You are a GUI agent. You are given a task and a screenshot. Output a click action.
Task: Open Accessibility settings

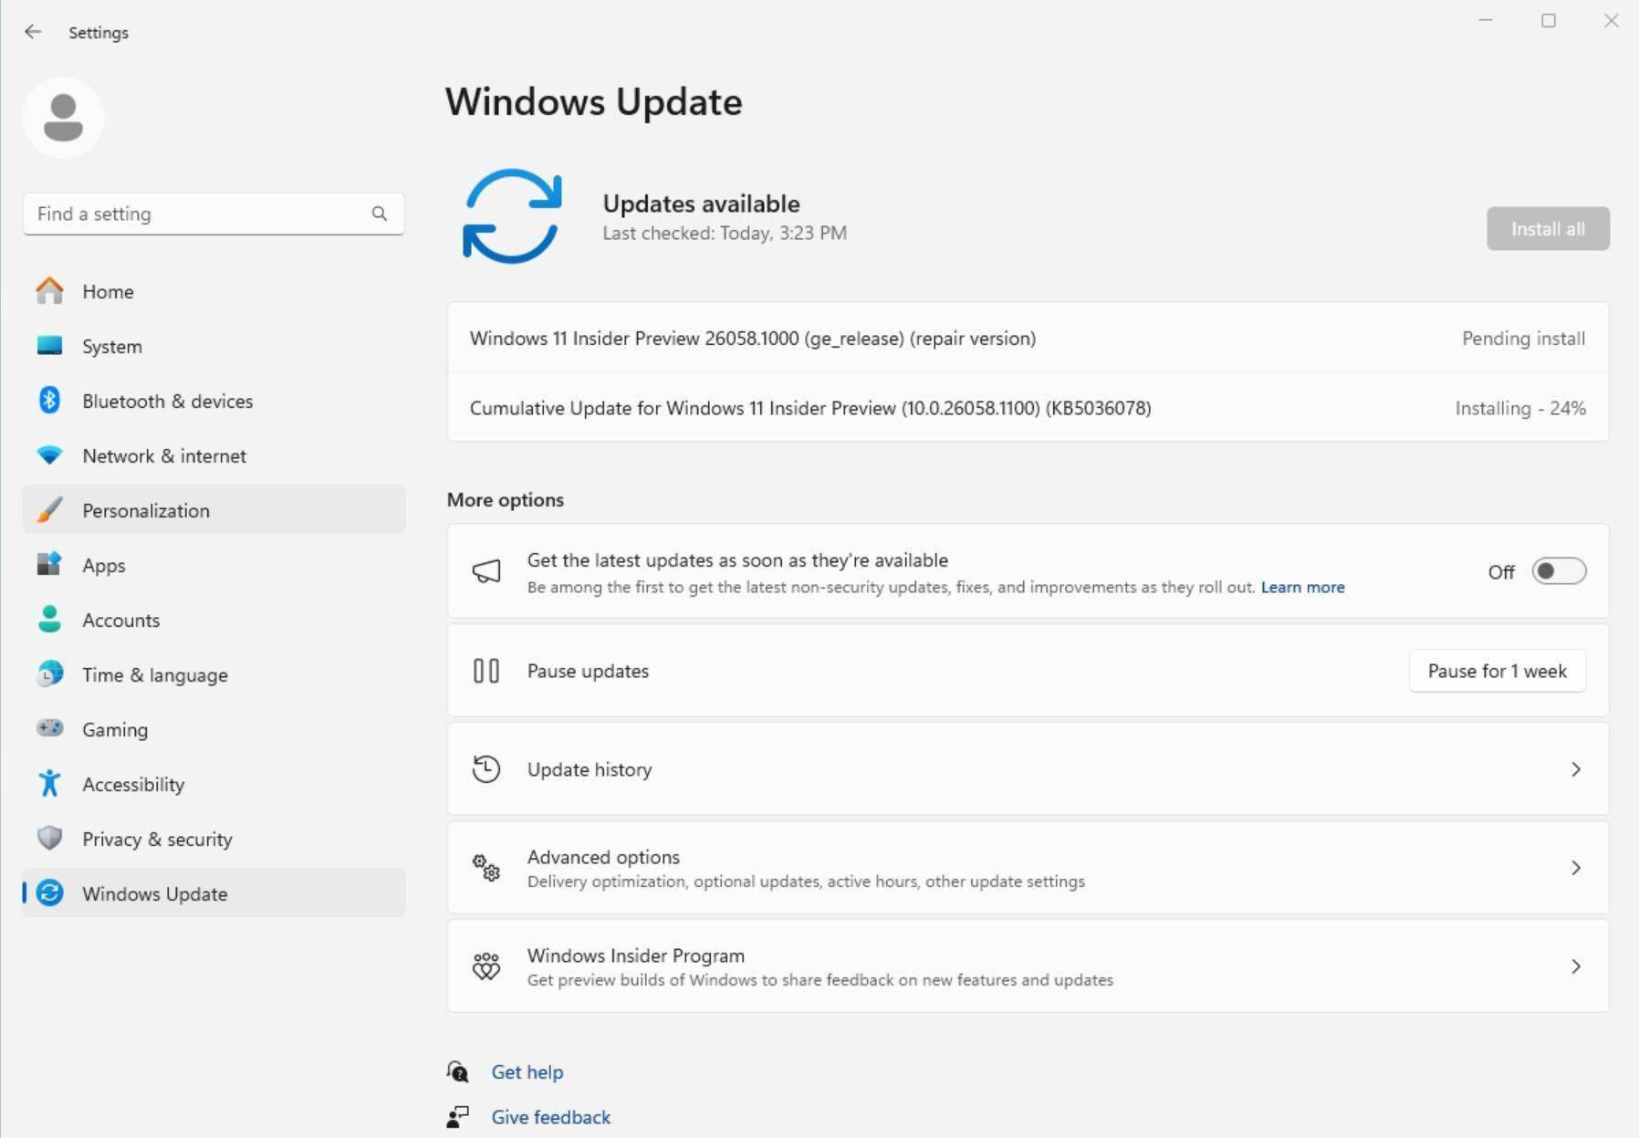(x=214, y=784)
